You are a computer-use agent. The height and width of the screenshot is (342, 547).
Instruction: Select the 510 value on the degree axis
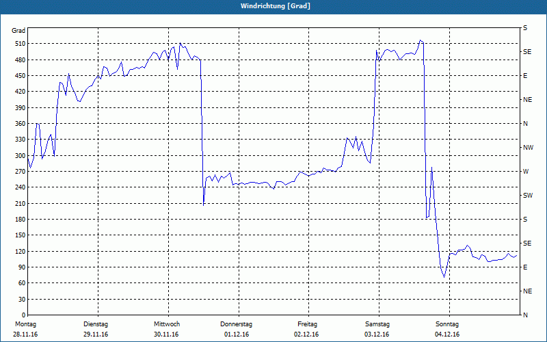tap(21, 44)
